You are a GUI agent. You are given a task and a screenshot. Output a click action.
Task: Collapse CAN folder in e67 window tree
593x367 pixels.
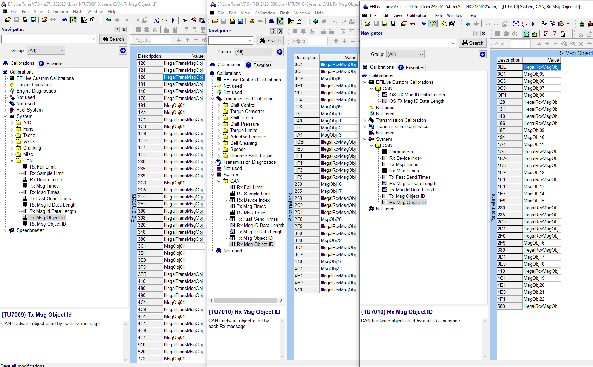pos(12,161)
